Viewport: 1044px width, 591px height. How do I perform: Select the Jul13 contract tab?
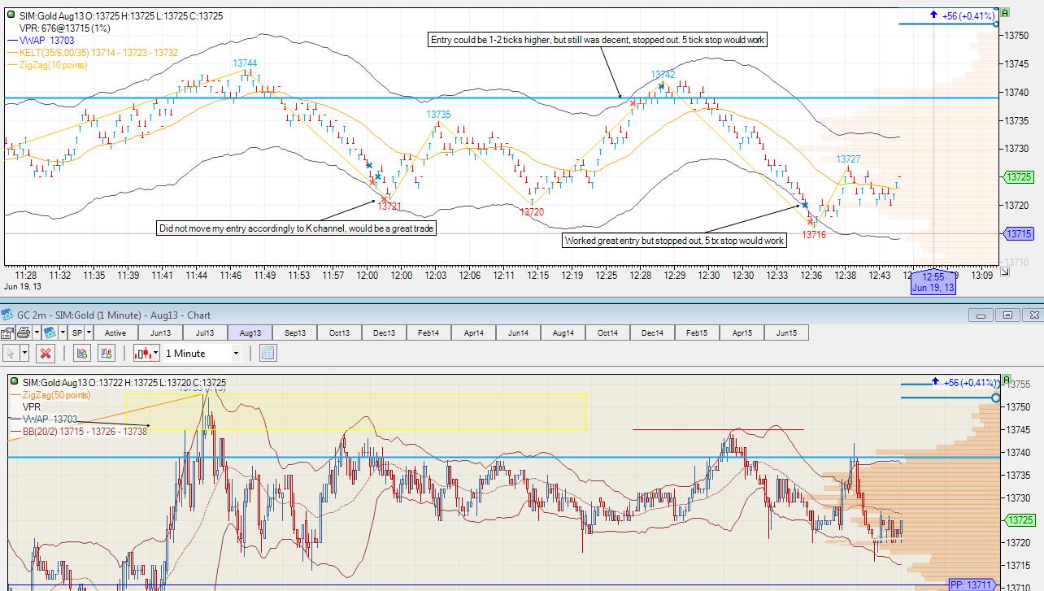(x=205, y=332)
